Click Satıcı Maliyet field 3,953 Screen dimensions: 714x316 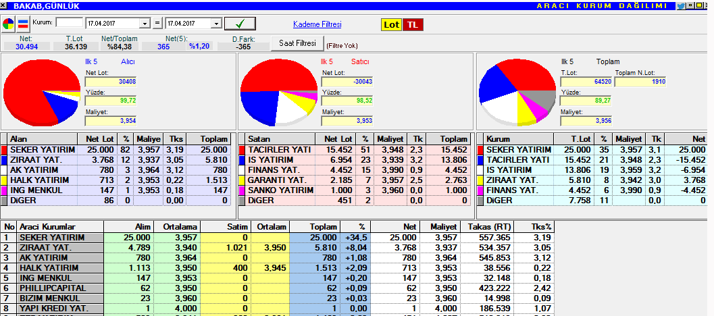click(347, 121)
